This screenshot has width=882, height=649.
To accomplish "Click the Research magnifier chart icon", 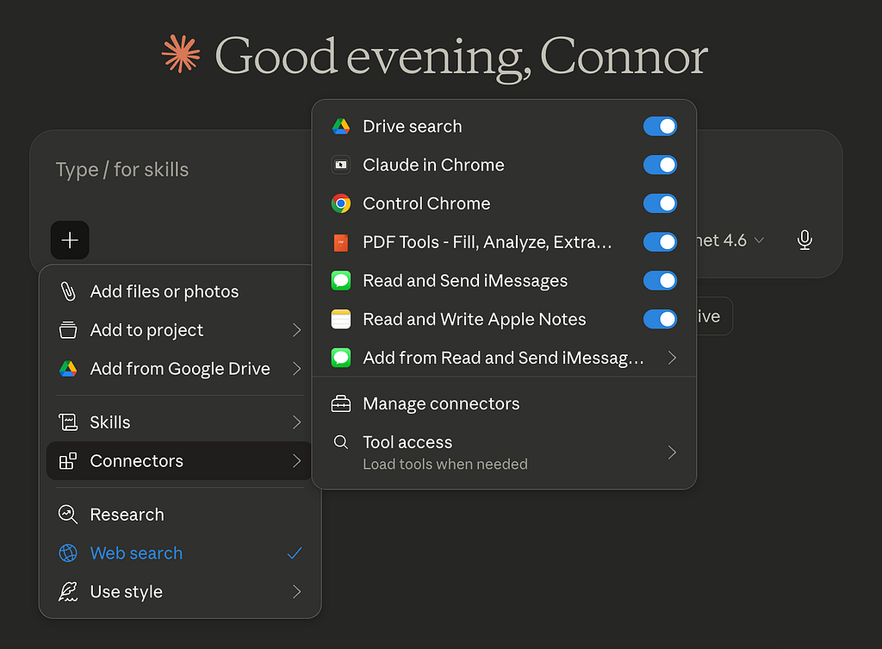I will 68,515.
